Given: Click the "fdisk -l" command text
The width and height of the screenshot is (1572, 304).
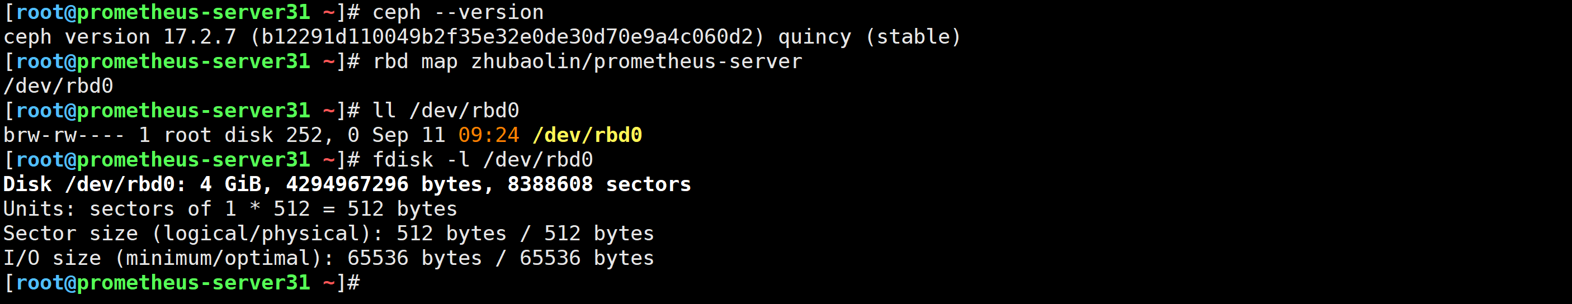Looking at the screenshot, I should tap(421, 160).
